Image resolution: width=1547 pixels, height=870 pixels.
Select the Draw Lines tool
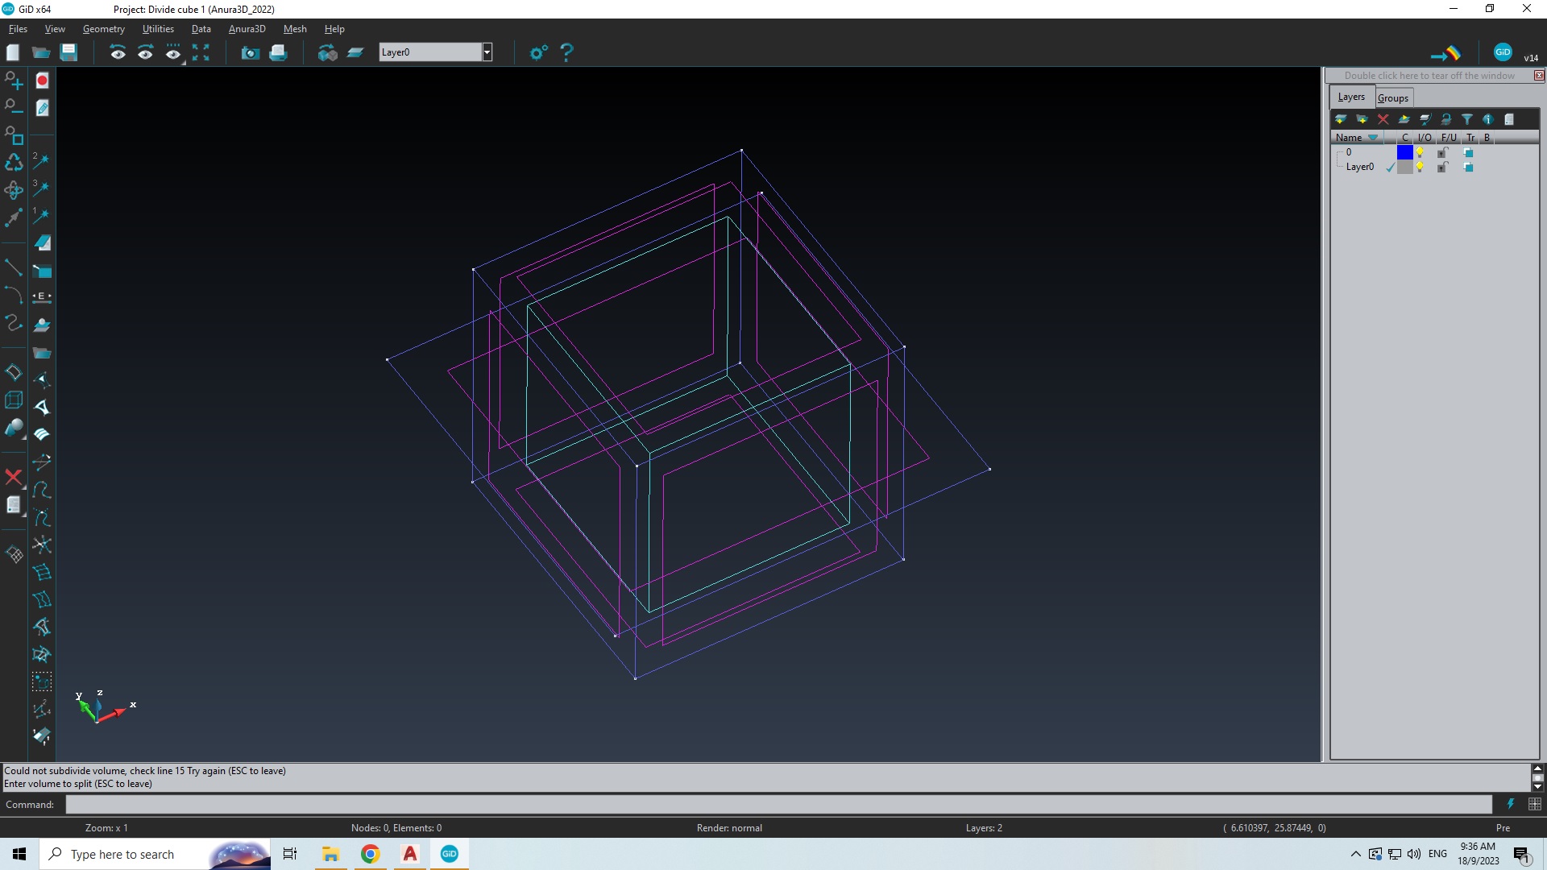pyautogui.click(x=14, y=269)
